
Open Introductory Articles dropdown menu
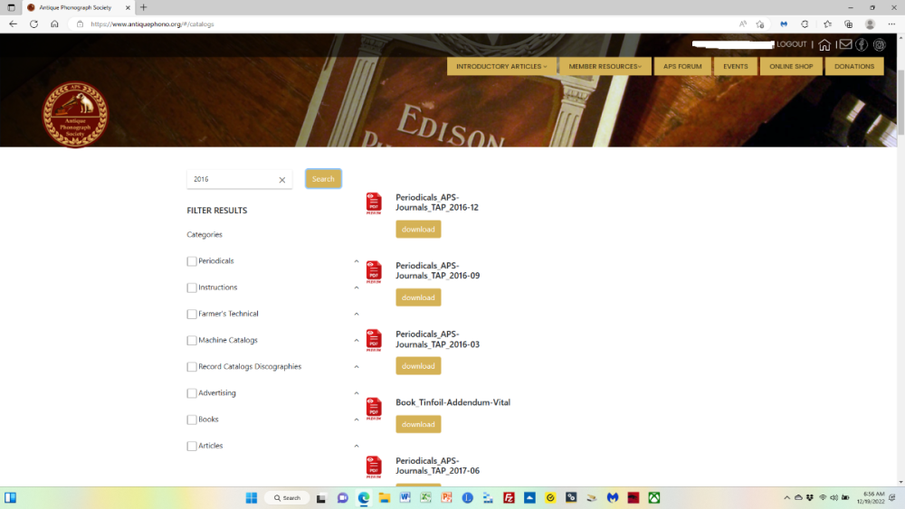pos(501,66)
